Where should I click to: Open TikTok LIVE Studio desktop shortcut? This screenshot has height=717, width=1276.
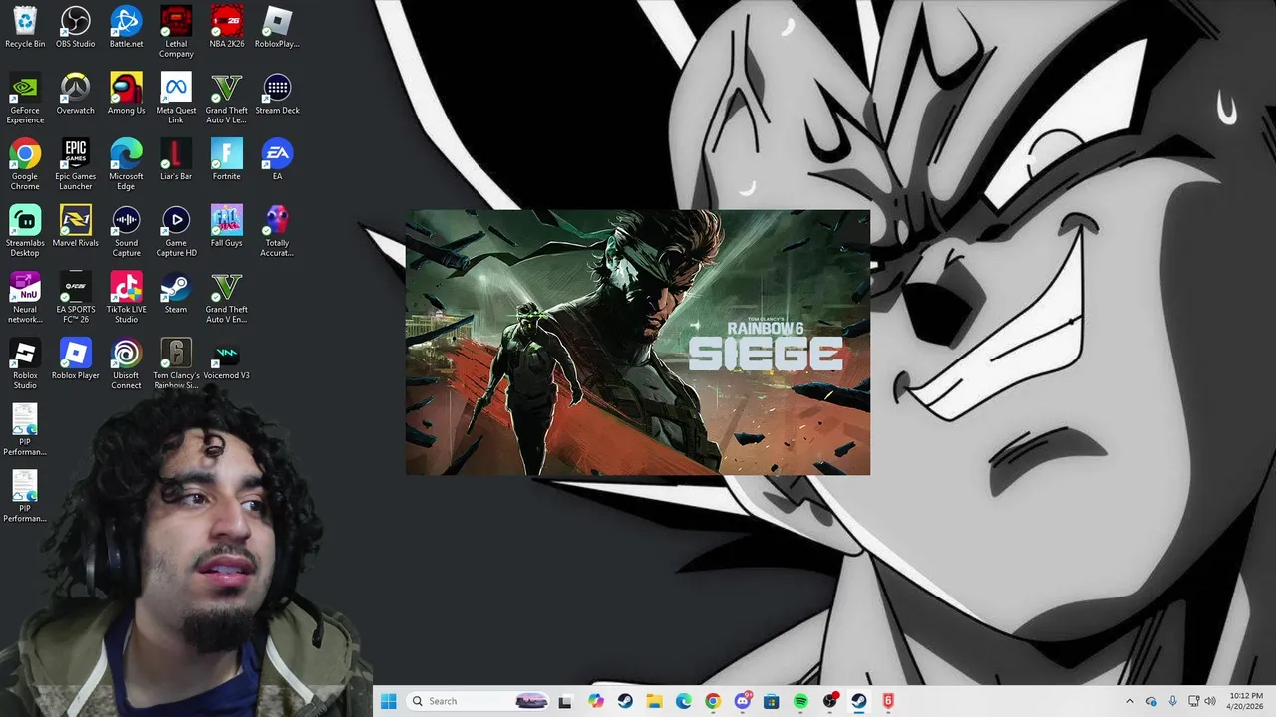(126, 297)
